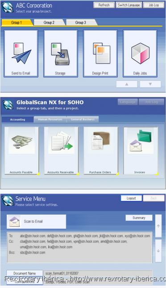Image resolution: width=166 pixels, height=288 pixels.
Task: Switch to the Group 3 tab
Action: (81, 23)
